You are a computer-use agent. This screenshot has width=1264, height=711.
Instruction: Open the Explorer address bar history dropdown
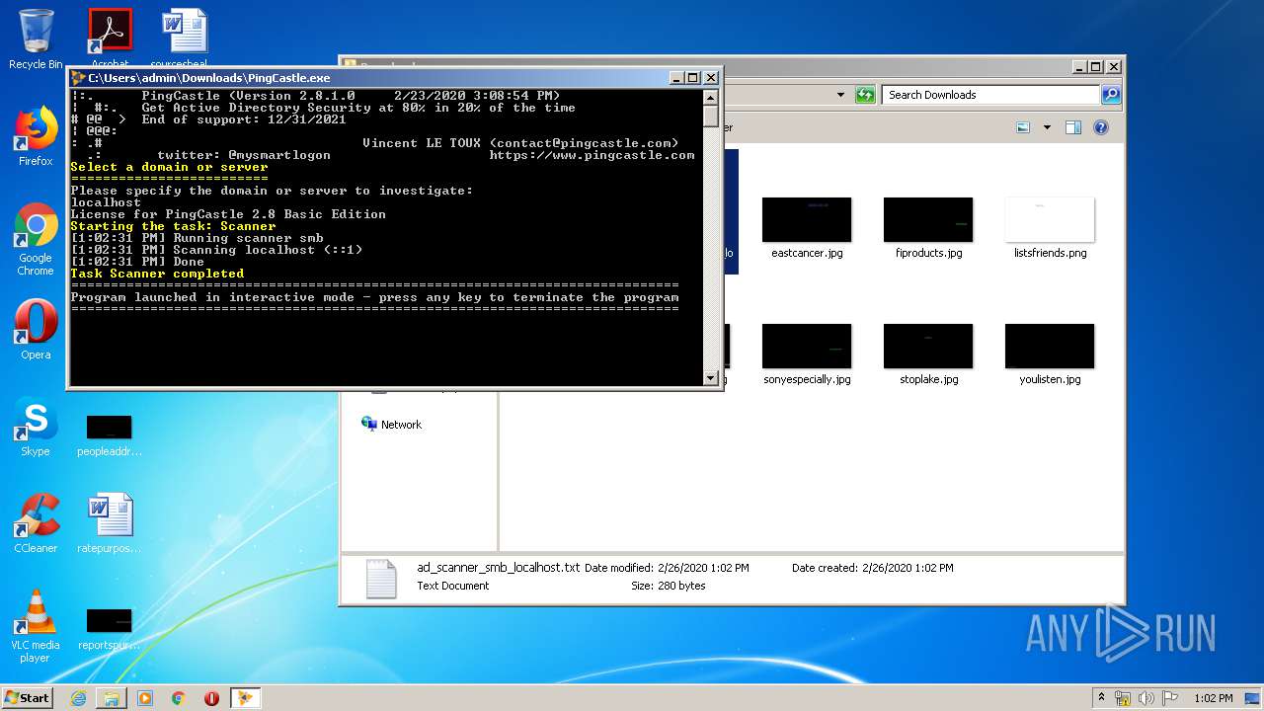(x=840, y=95)
